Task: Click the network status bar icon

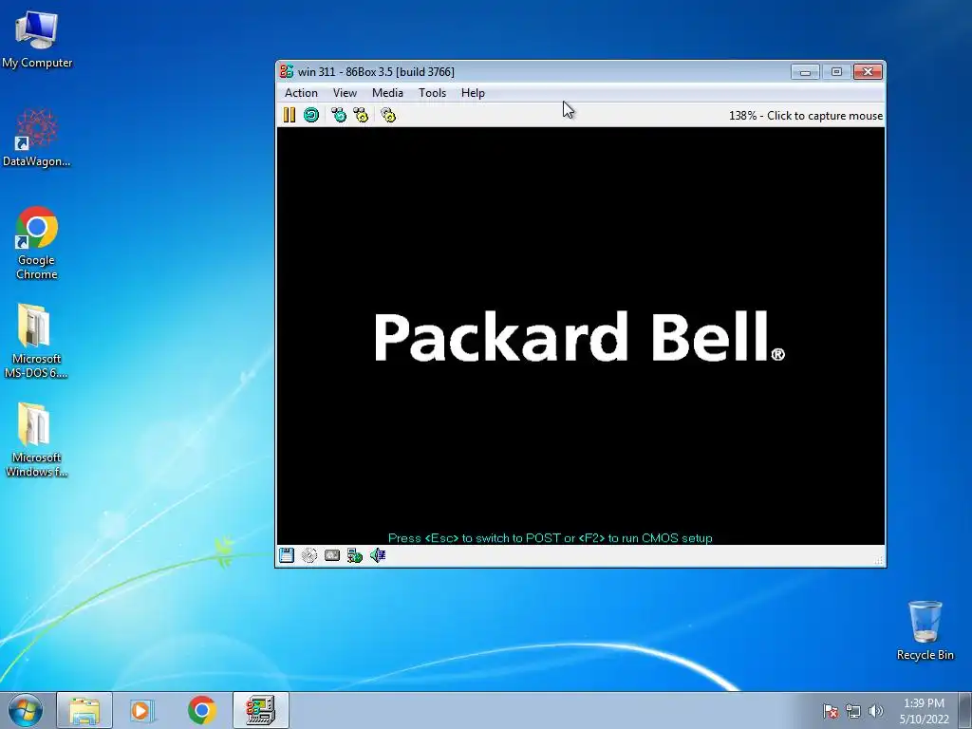Action: 355,555
